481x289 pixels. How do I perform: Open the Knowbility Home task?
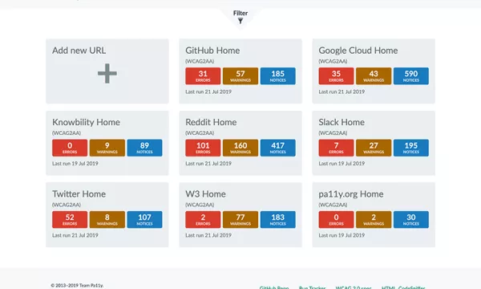pos(86,122)
